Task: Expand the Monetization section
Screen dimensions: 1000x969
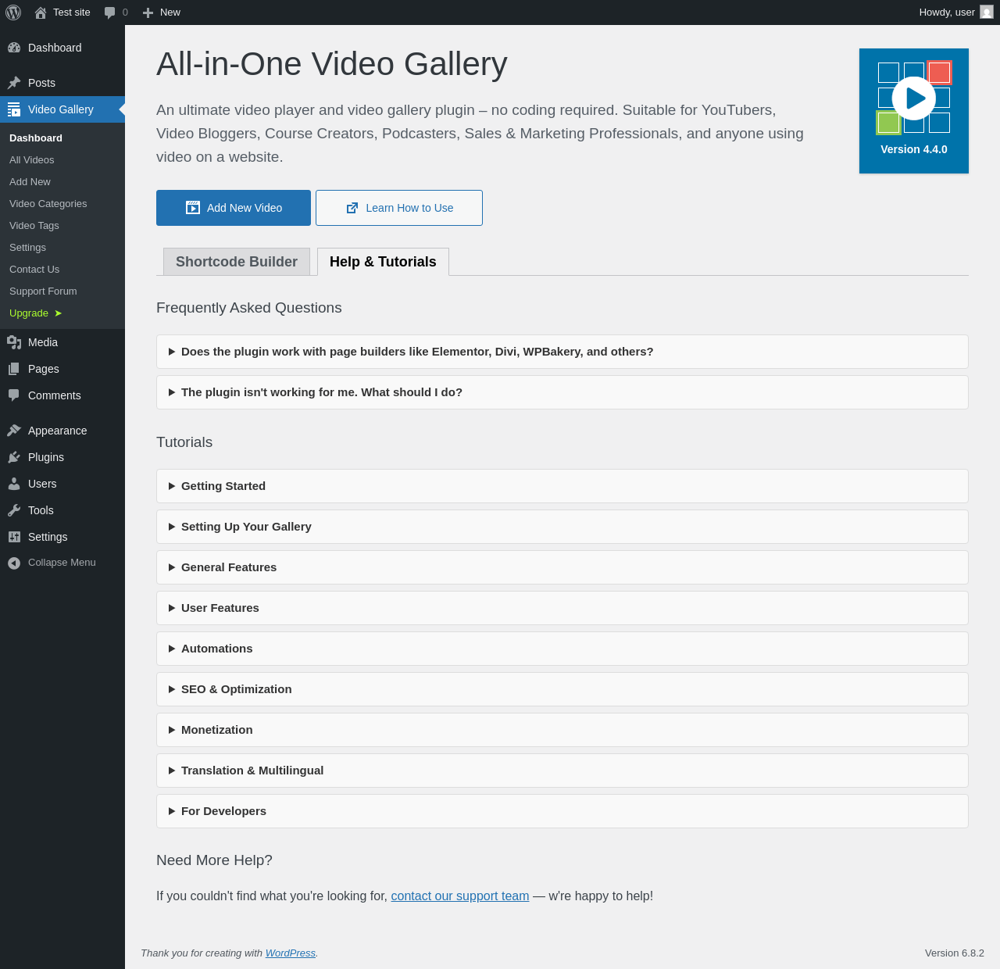Action: coord(562,730)
